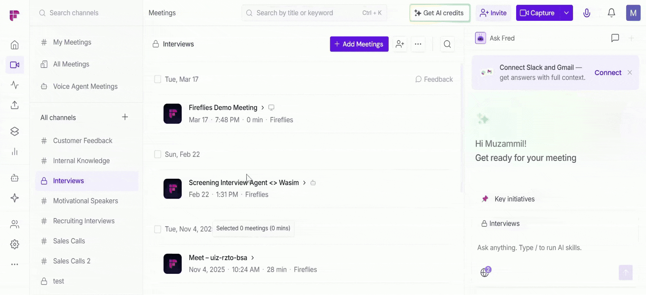Screen dimensions: 646x295
Task: Click the Add Meetings button
Action: coord(359,44)
